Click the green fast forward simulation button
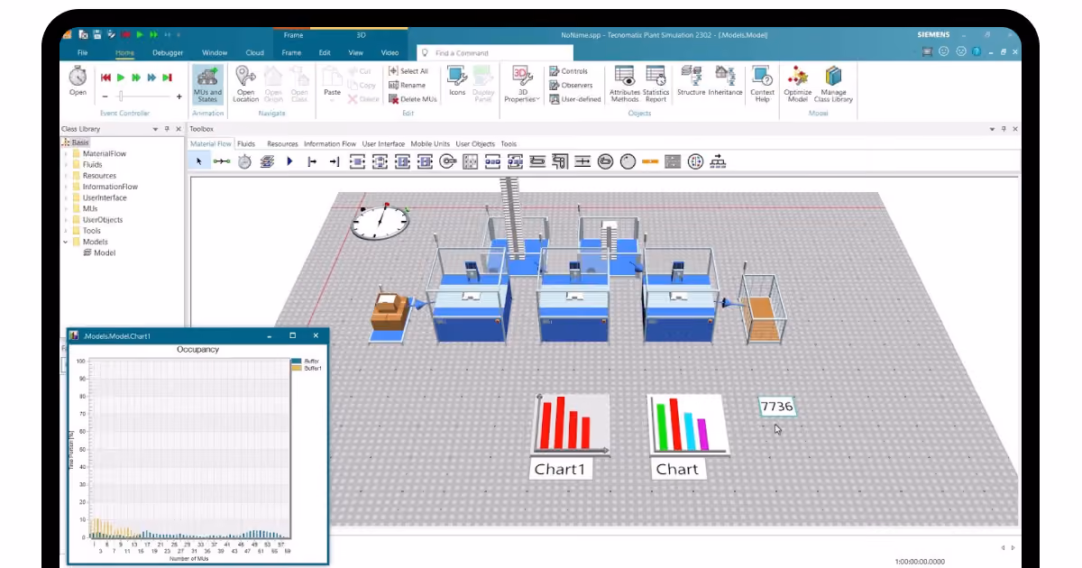Screen dimensions: 1082x568 136,78
